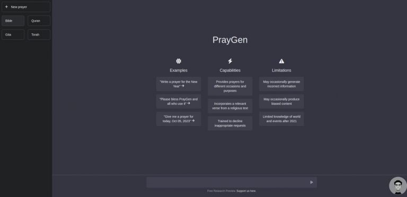
Task: Click the sun icon above Examples
Action: [x=179, y=61]
